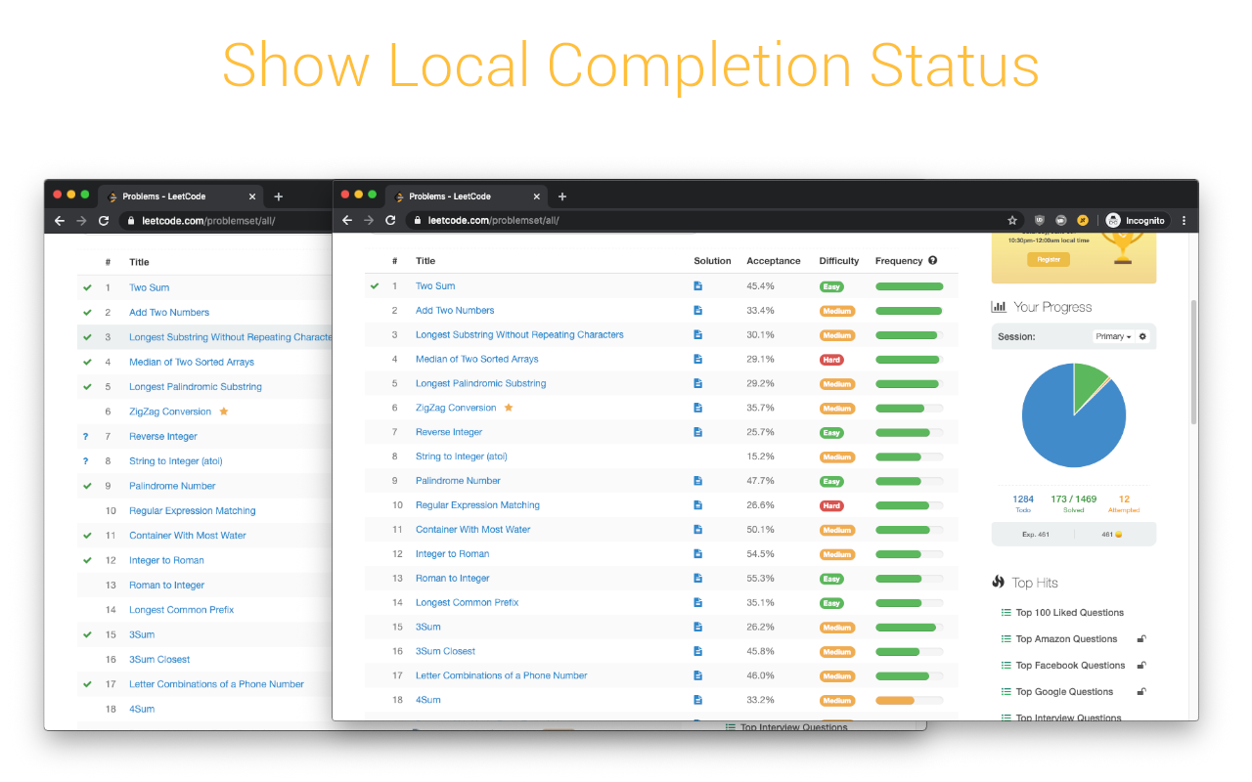Select the Problems - LeetCode tab in front window

467,196
